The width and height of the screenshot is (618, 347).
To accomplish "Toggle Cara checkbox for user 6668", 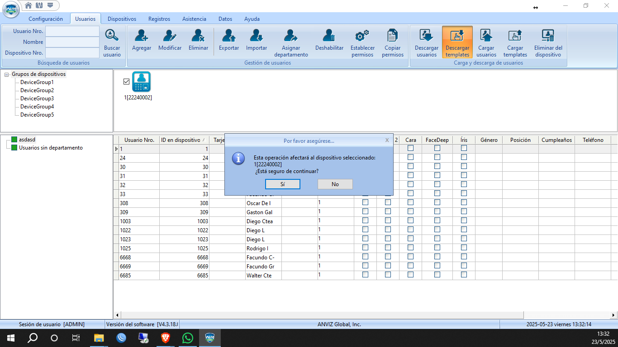I will coord(410,257).
